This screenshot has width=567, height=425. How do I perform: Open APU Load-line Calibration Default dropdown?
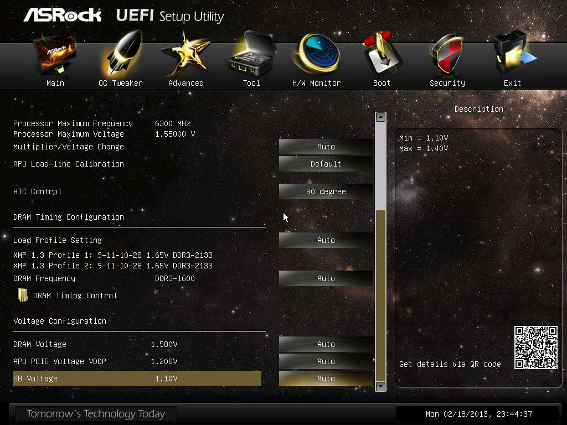[x=326, y=164]
